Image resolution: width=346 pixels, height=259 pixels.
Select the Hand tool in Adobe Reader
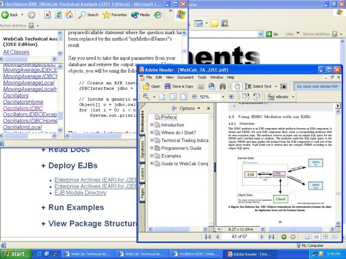click(x=237, y=86)
